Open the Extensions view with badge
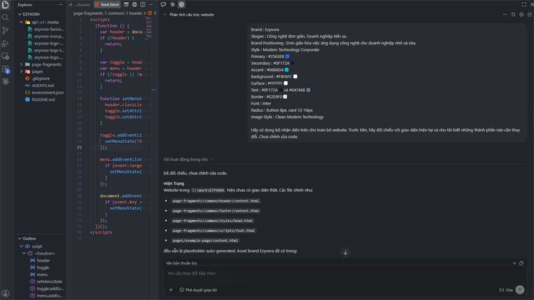This screenshot has width=534, height=300. coord(5,69)
